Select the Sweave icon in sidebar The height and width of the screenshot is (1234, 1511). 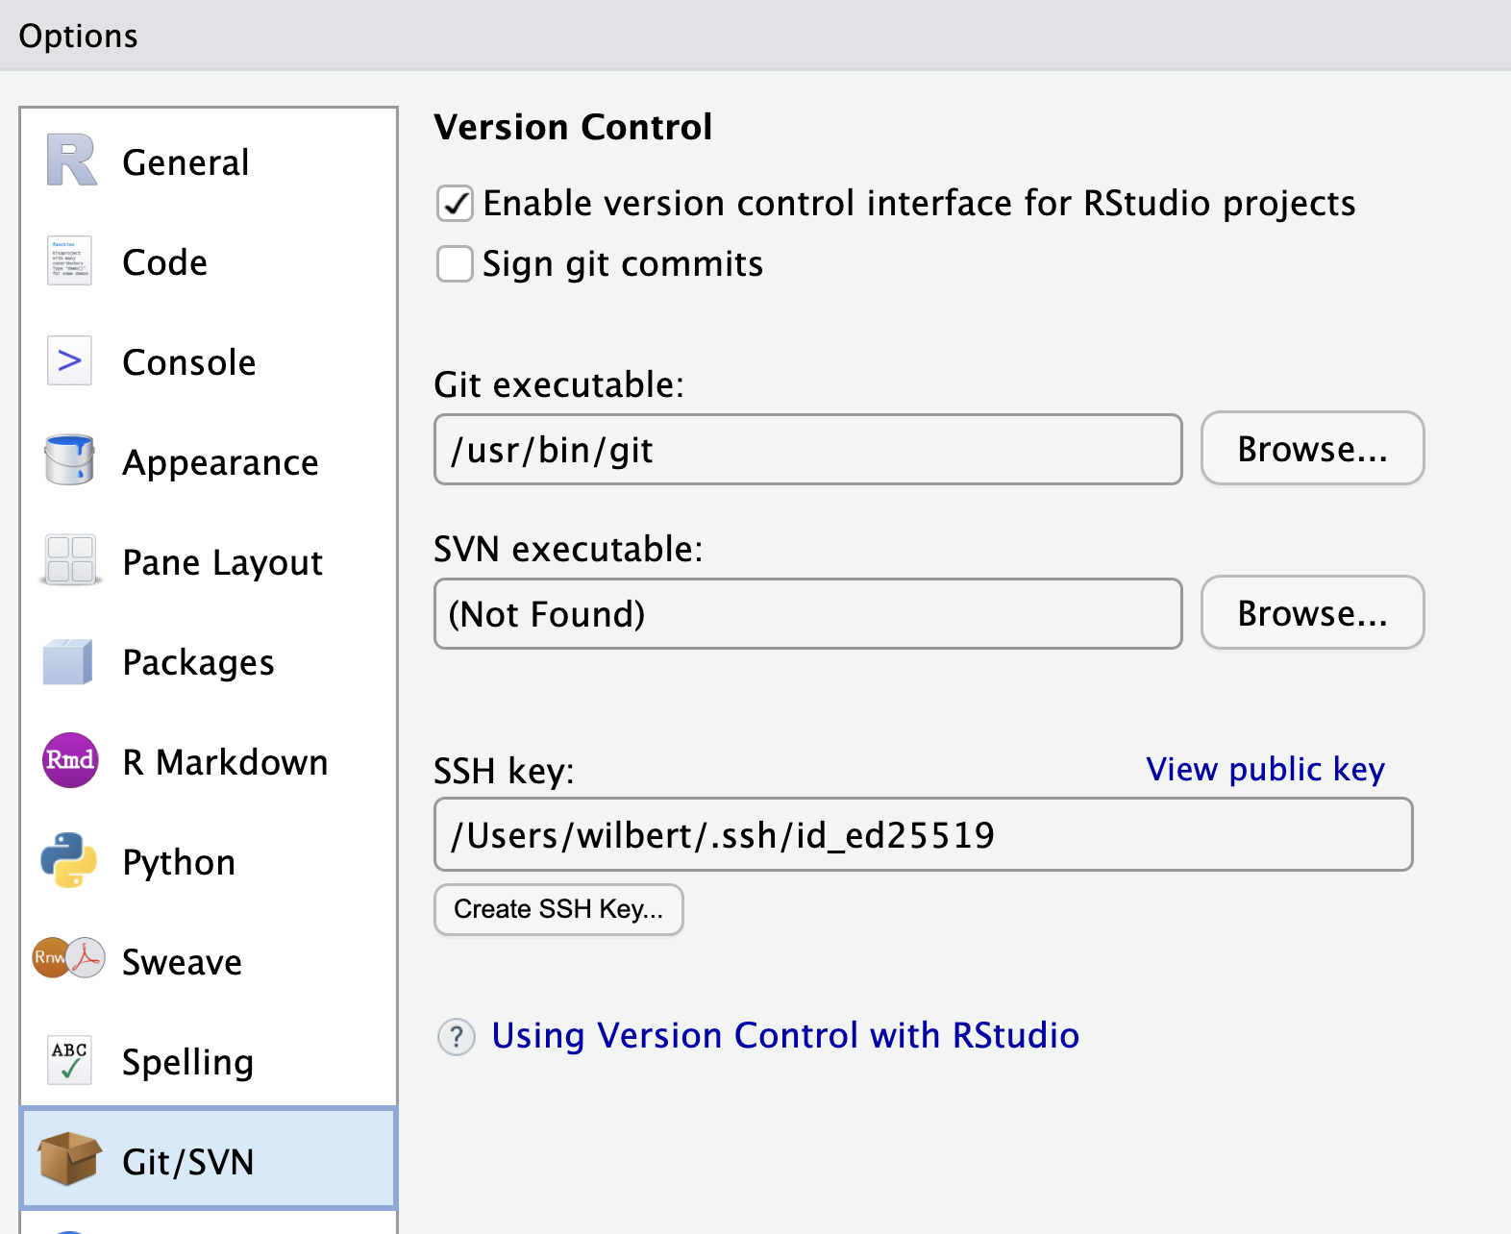tap(69, 959)
